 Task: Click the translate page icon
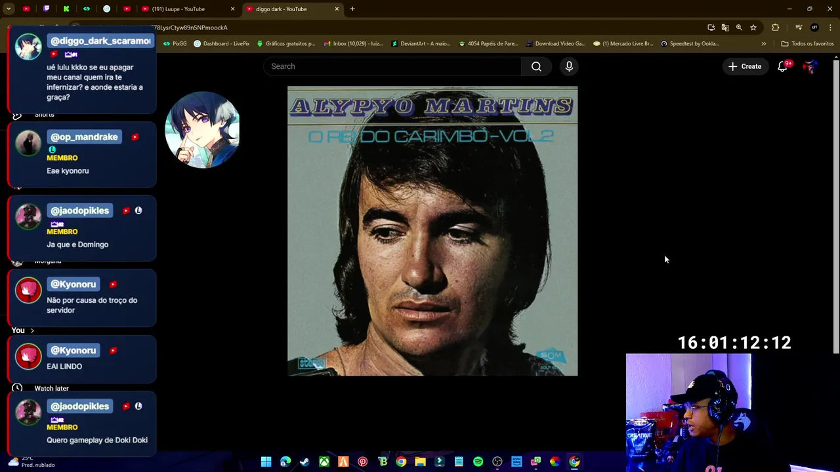725,28
